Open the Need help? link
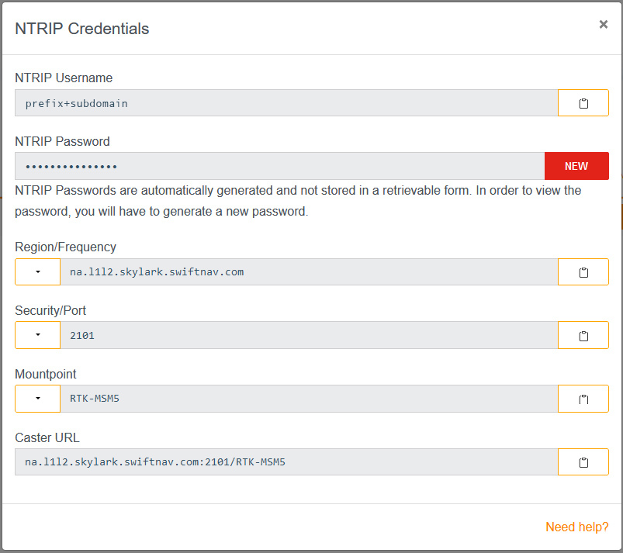623x553 pixels. pyautogui.click(x=576, y=527)
